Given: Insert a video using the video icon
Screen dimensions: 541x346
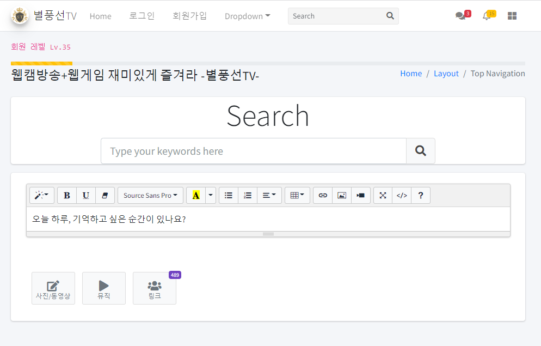Looking at the screenshot, I should (361, 196).
